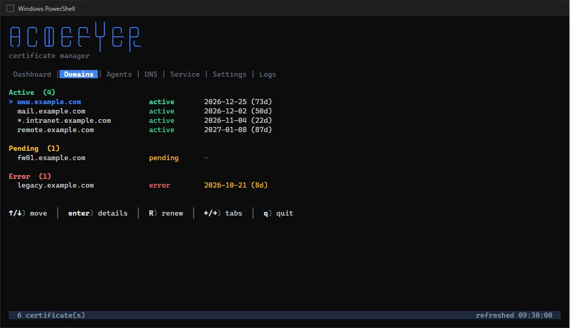Click the orange expiry "2026-10-21 (8d)"
Screen dimensions: 570x328
(236, 186)
